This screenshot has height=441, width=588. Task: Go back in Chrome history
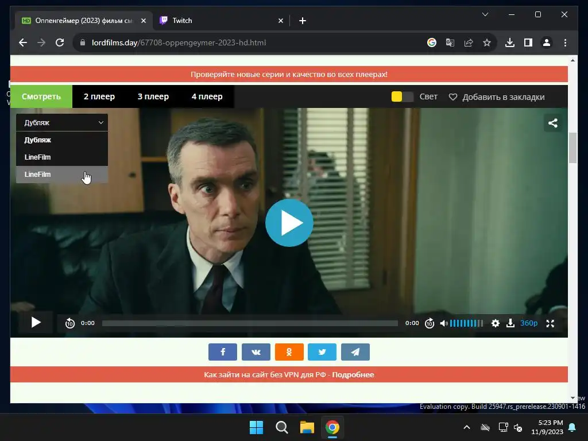point(23,42)
